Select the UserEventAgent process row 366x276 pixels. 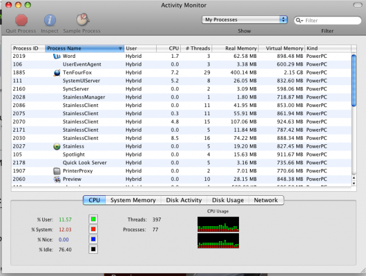coord(181,64)
